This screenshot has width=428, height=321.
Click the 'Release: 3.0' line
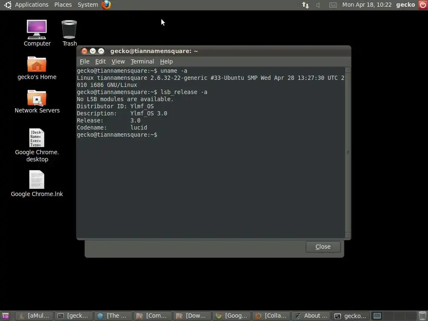[109, 120]
